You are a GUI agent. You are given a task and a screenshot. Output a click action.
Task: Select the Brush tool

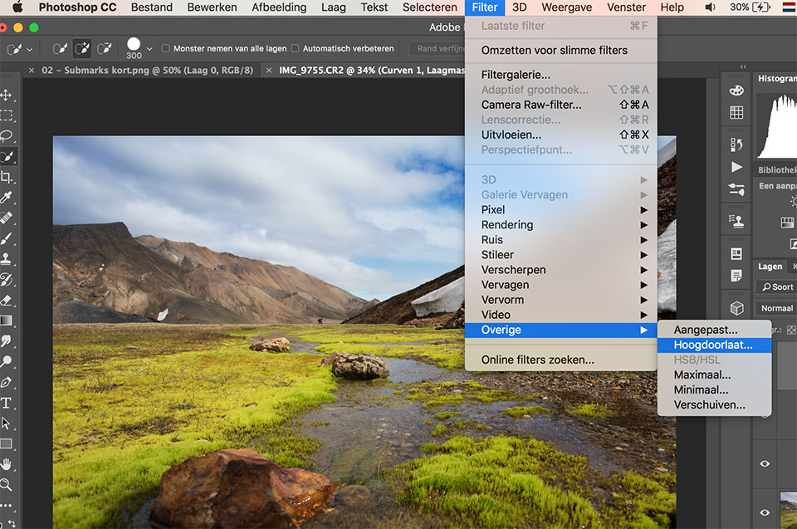[6, 238]
